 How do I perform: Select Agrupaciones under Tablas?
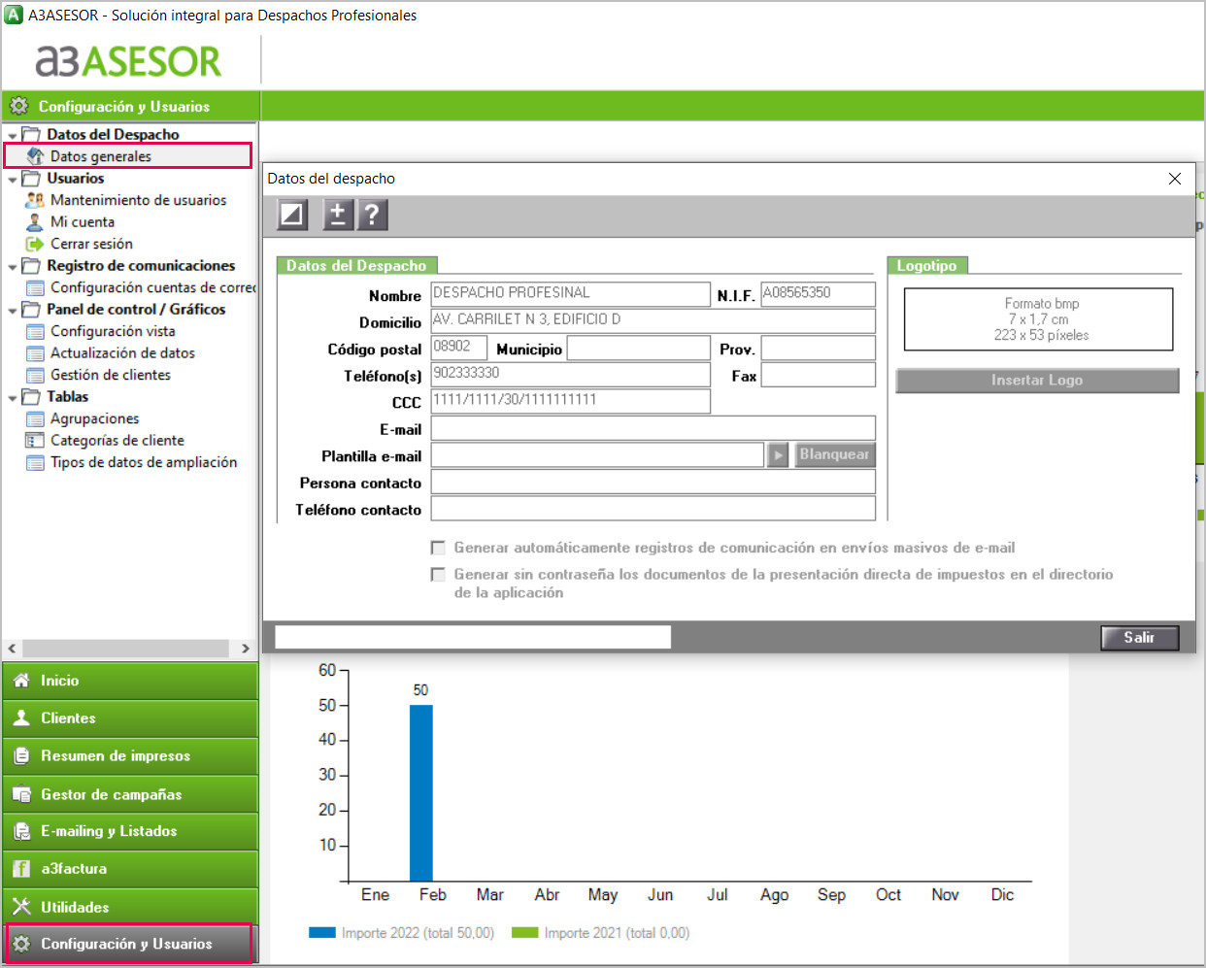click(x=95, y=418)
